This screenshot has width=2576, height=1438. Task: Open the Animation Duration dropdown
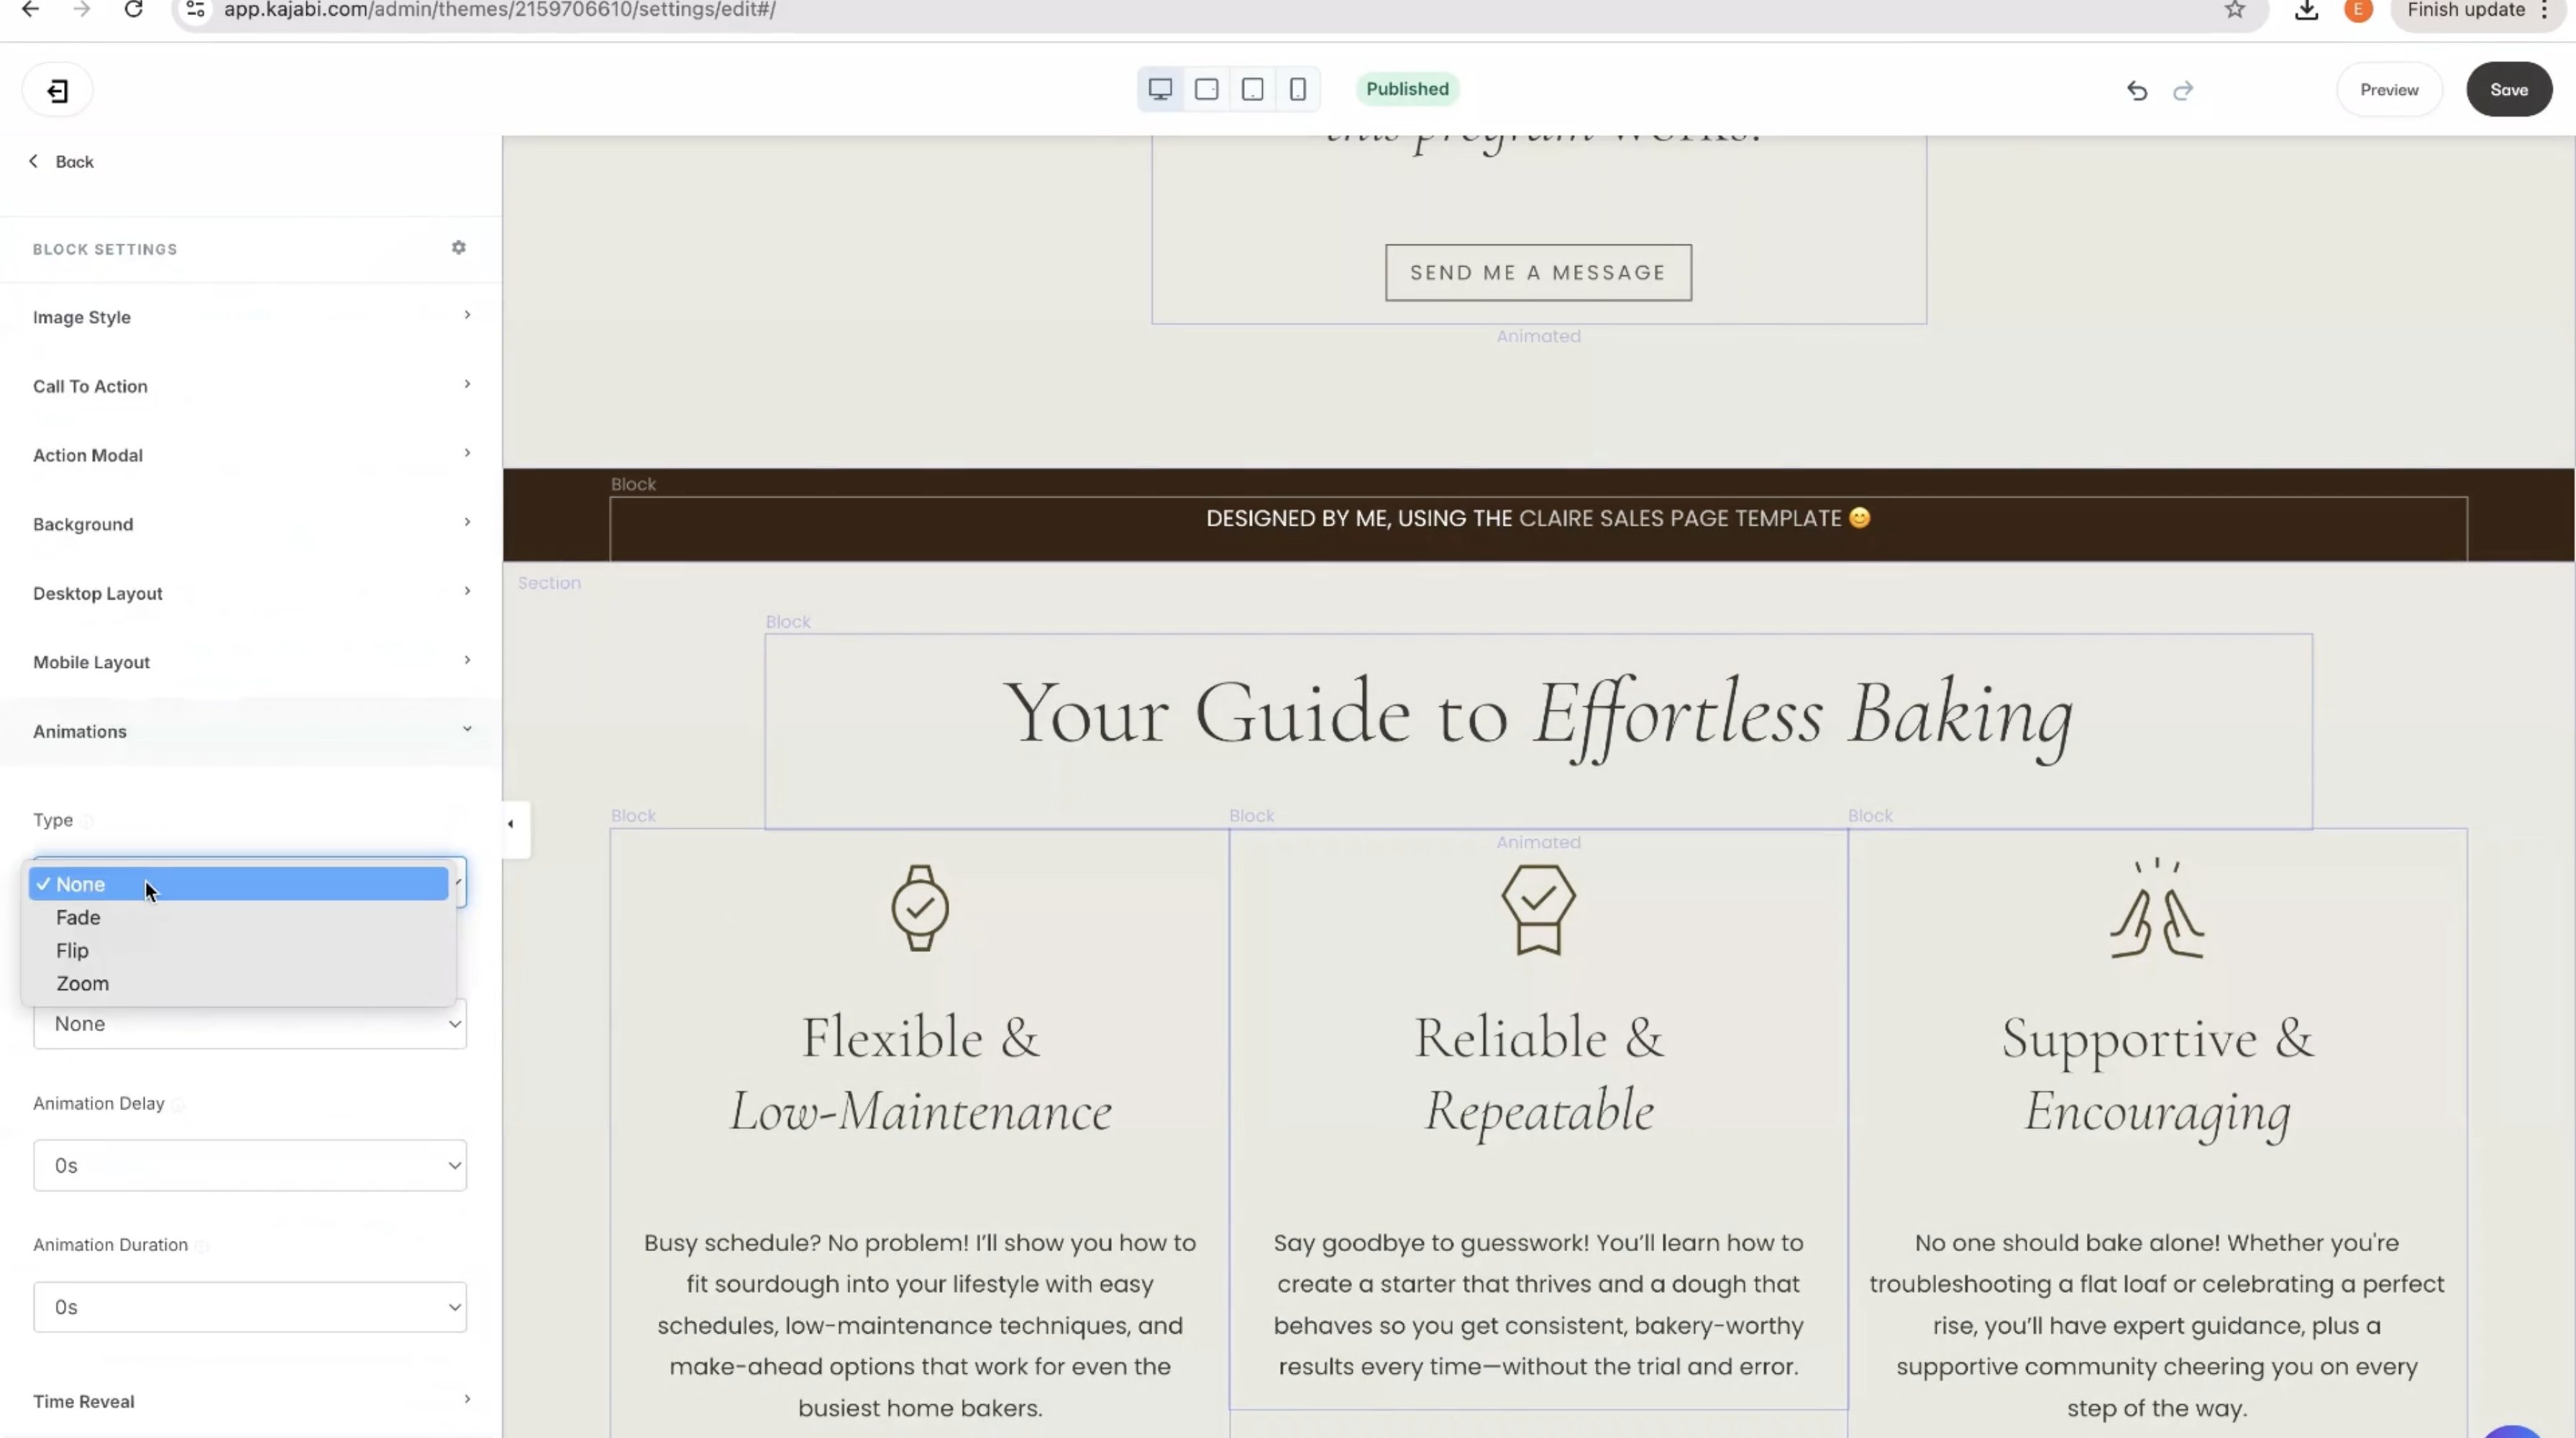click(x=250, y=1307)
